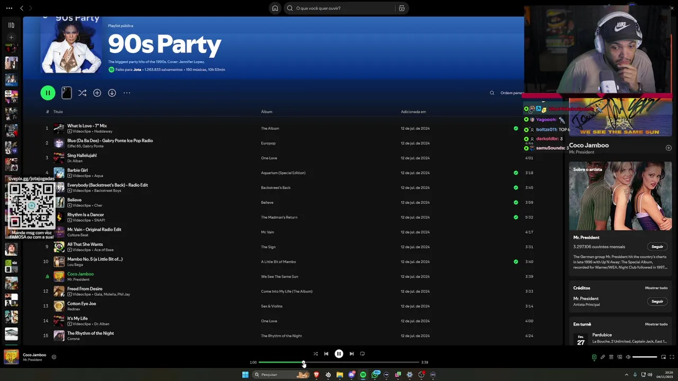Click now-playing album cover in bottom bar
Image resolution: width=678 pixels, height=381 pixels.
[11, 357]
